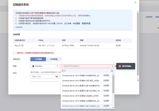Screen dimensions: 159x111
Task: Select Windows Server 2019 标准版 64位 英文
Action: coord(82,81)
